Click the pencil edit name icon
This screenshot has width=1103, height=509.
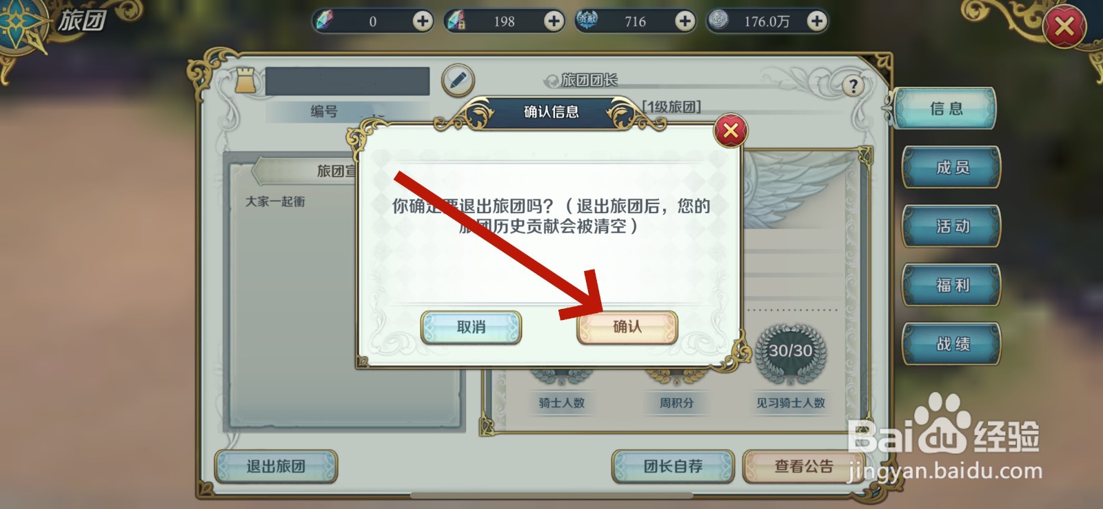coord(458,80)
